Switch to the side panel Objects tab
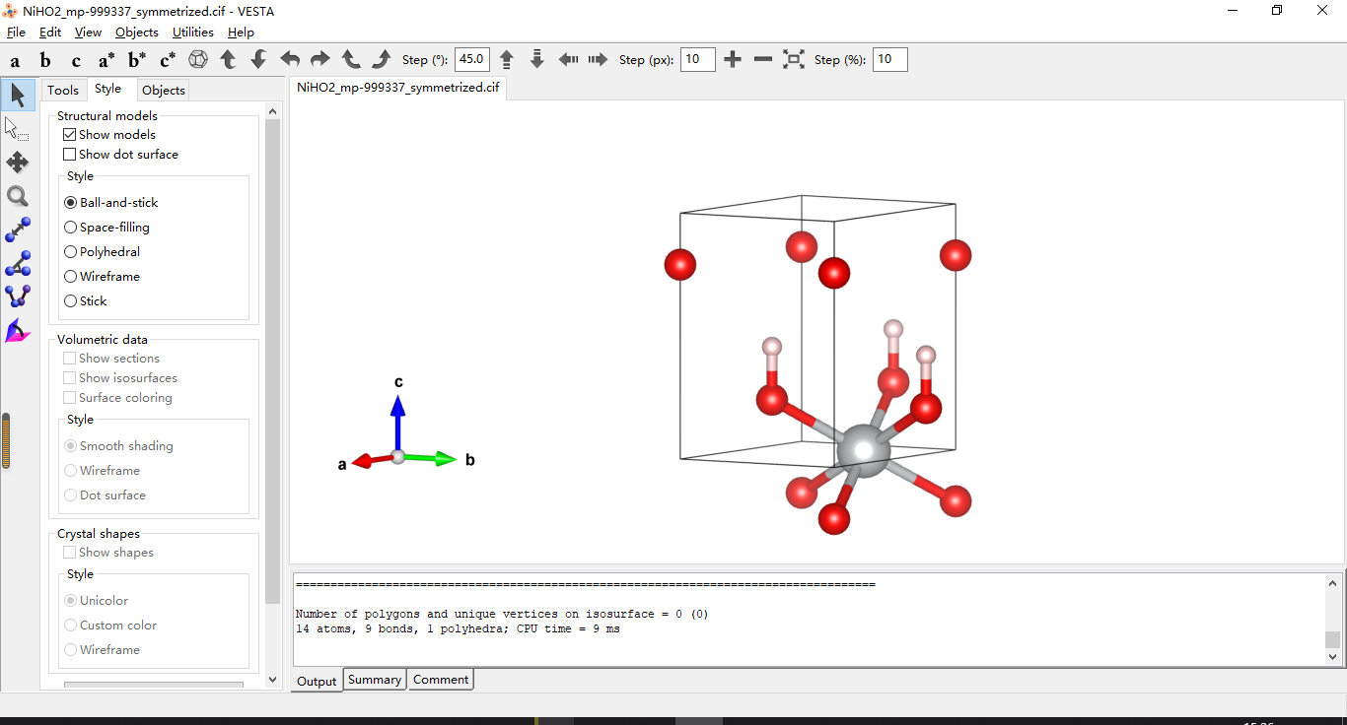Viewport: 1347px width, 725px height. [x=164, y=91]
